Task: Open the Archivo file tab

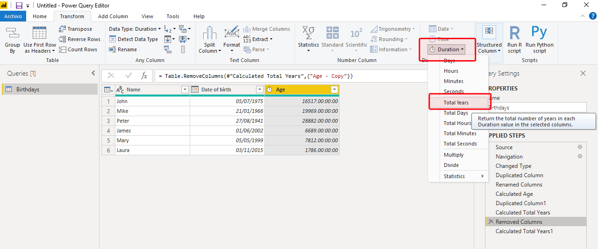Action: (x=13, y=16)
